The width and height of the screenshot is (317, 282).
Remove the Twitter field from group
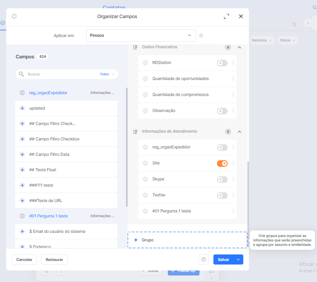pos(145,195)
